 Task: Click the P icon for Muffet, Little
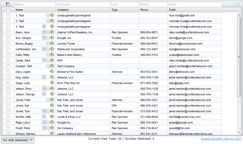pos(44,117)
